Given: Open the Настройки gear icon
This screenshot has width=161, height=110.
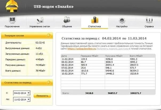Looking at the screenshot, I should (122, 20).
